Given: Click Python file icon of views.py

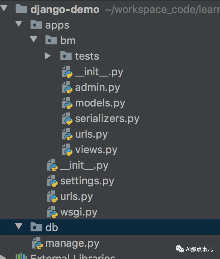Looking at the screenshot, I should point(67,150).
